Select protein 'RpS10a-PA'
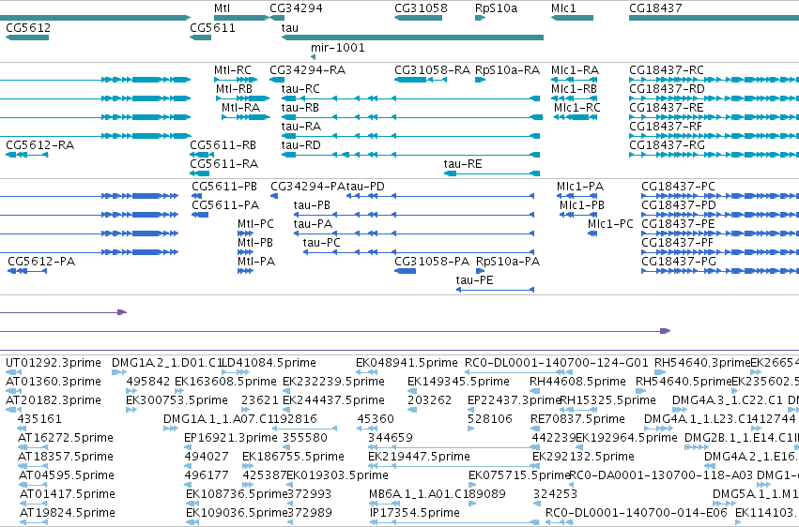799x527 pixels. click(508, 262)
